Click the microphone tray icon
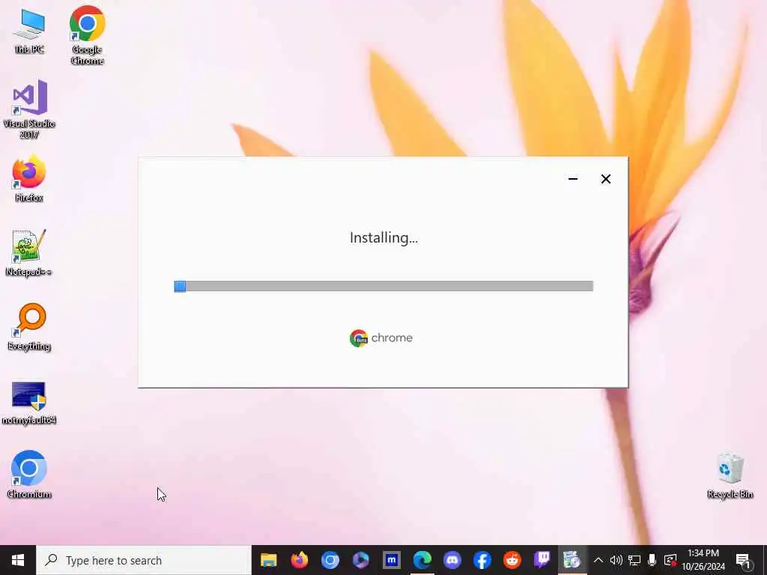The width and height of the screenshot is (767, 575). click(x=652, y=560)
